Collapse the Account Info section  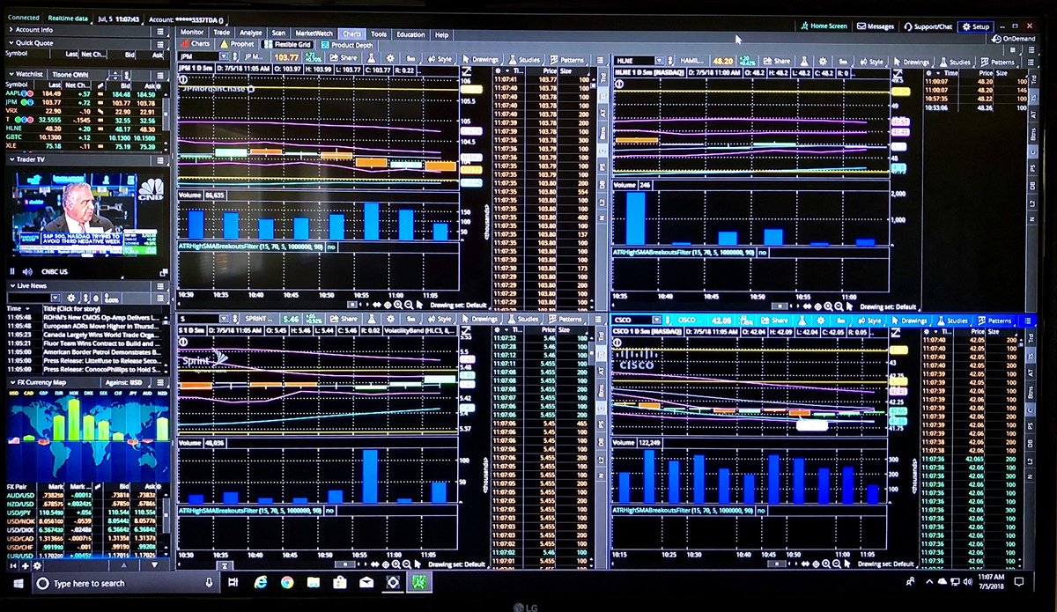11,30
